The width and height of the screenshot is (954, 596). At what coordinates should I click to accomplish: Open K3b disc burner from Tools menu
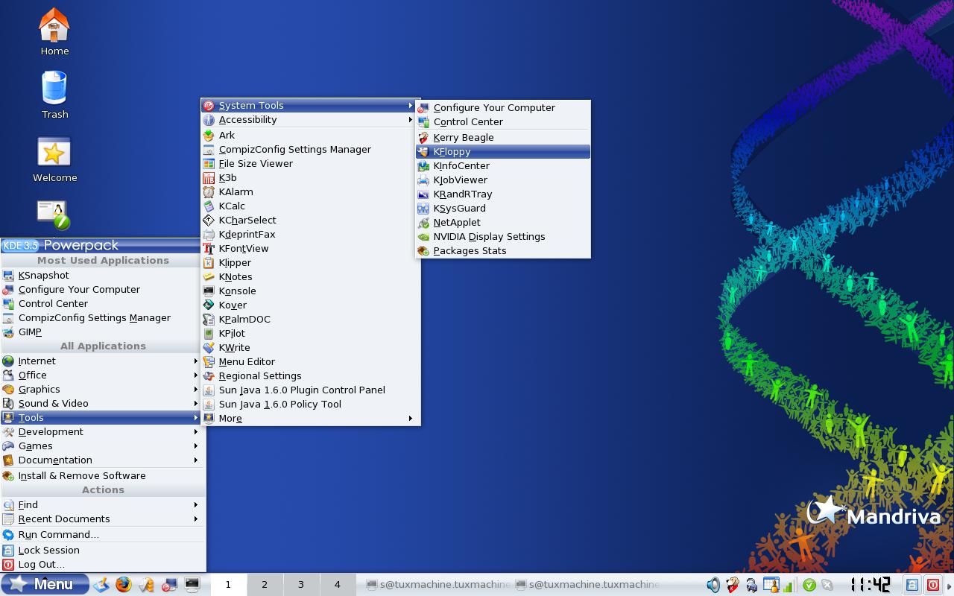click(x=311, y=178)
